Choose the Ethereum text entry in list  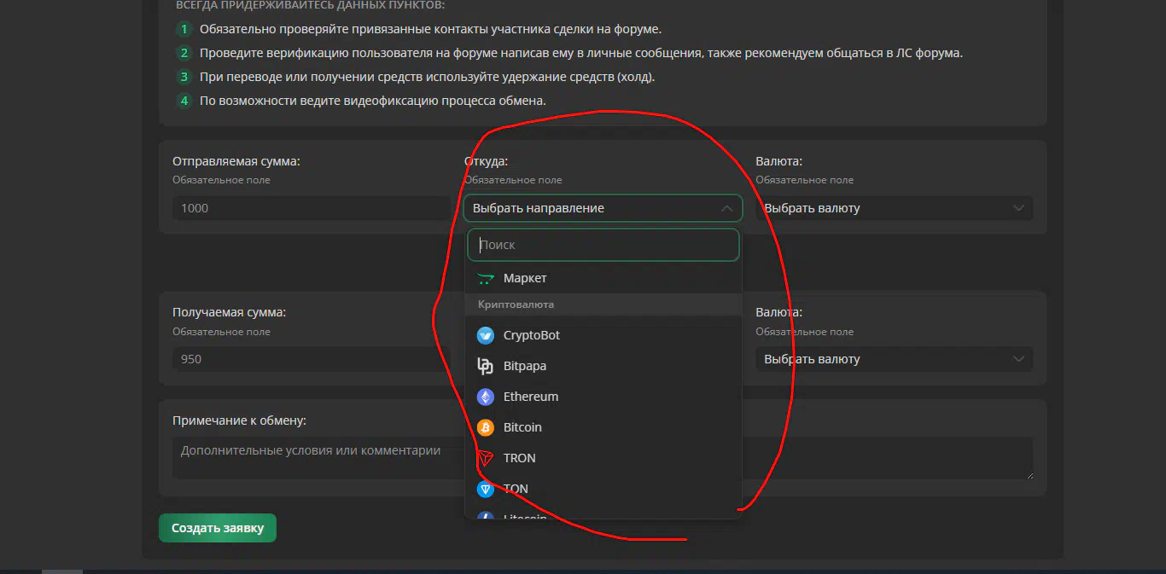[x=531, y=397]
